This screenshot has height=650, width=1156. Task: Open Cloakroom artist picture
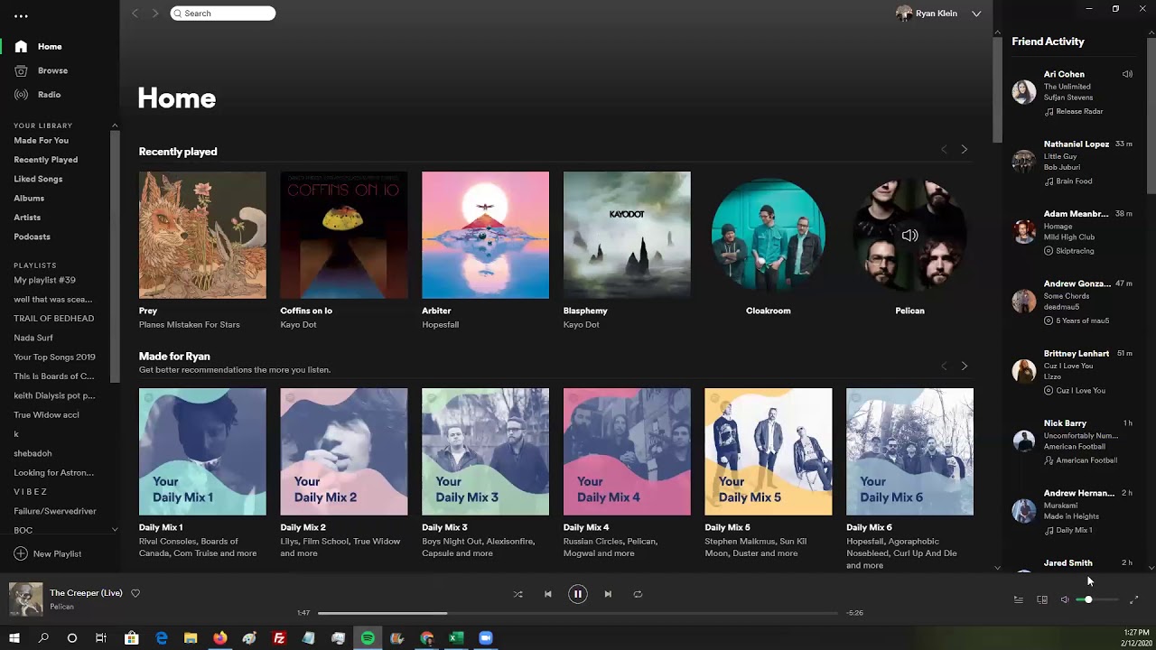(769, 235)
